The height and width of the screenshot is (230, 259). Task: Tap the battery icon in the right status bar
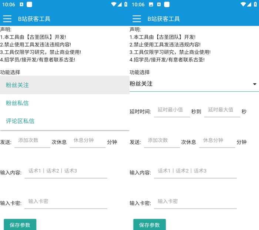(255, 4)
